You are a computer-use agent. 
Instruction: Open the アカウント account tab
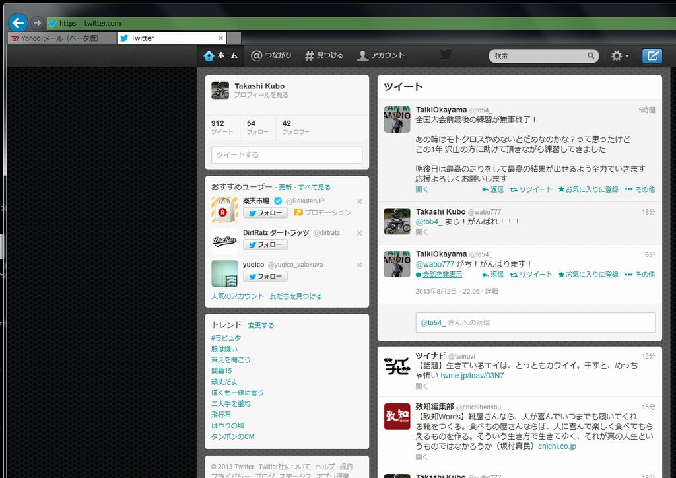[x=381, y=55]
